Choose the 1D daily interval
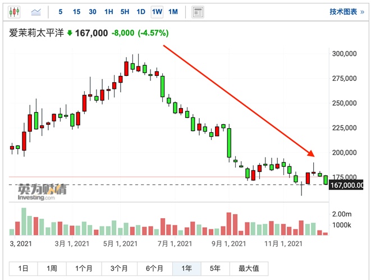The image size is (371, 280). [x=141, y=11]
